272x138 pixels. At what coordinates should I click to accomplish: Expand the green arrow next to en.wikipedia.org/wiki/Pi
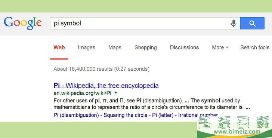pyautogui.click(x=115, y=93)
